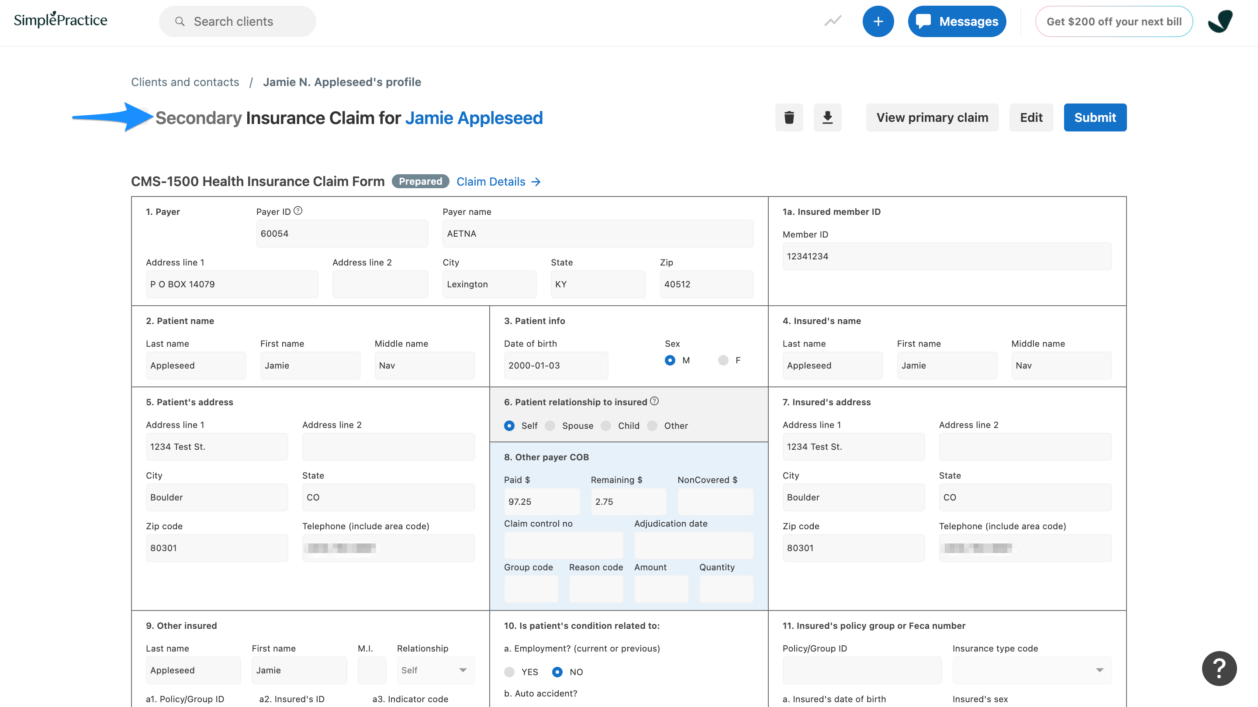Image resolution: width=1258 pixels, height=707 pixels.
Task: Open Claim Details link
Action: click(x=498, y=182)
